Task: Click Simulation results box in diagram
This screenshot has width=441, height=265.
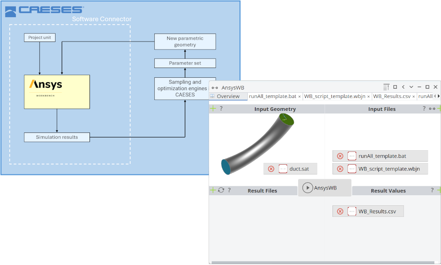Action: (57, 137)
